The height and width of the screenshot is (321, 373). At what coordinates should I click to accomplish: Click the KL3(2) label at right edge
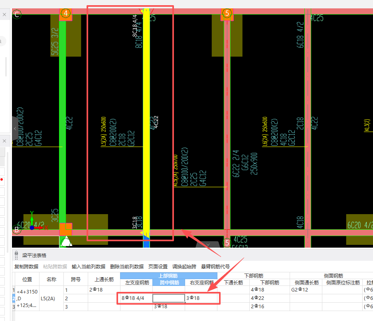pyautogui.click(x=367, y=125)
